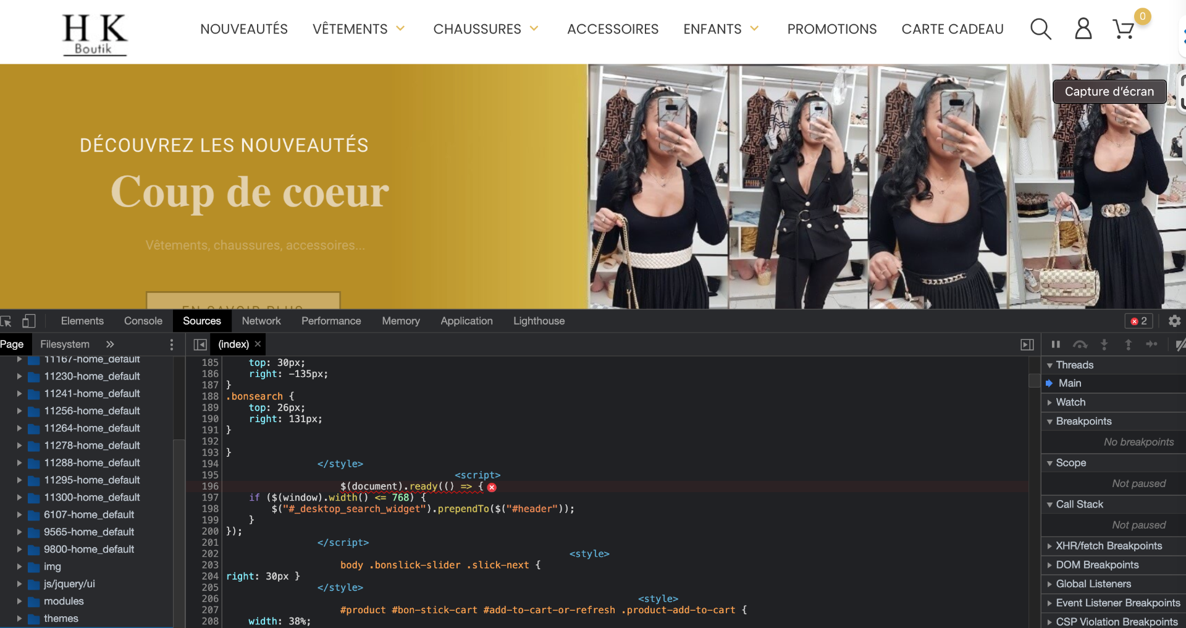Open the shopping cart icon

pyautogui.click(x=1124, y=29)
